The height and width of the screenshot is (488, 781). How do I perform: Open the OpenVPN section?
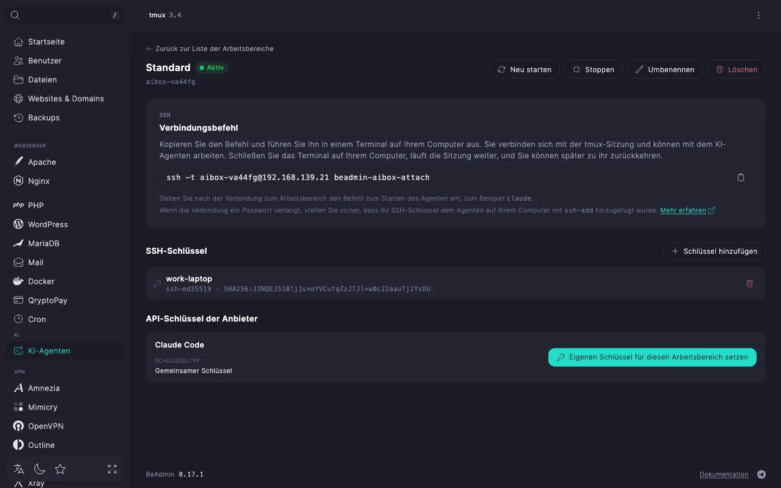point(65,426)
